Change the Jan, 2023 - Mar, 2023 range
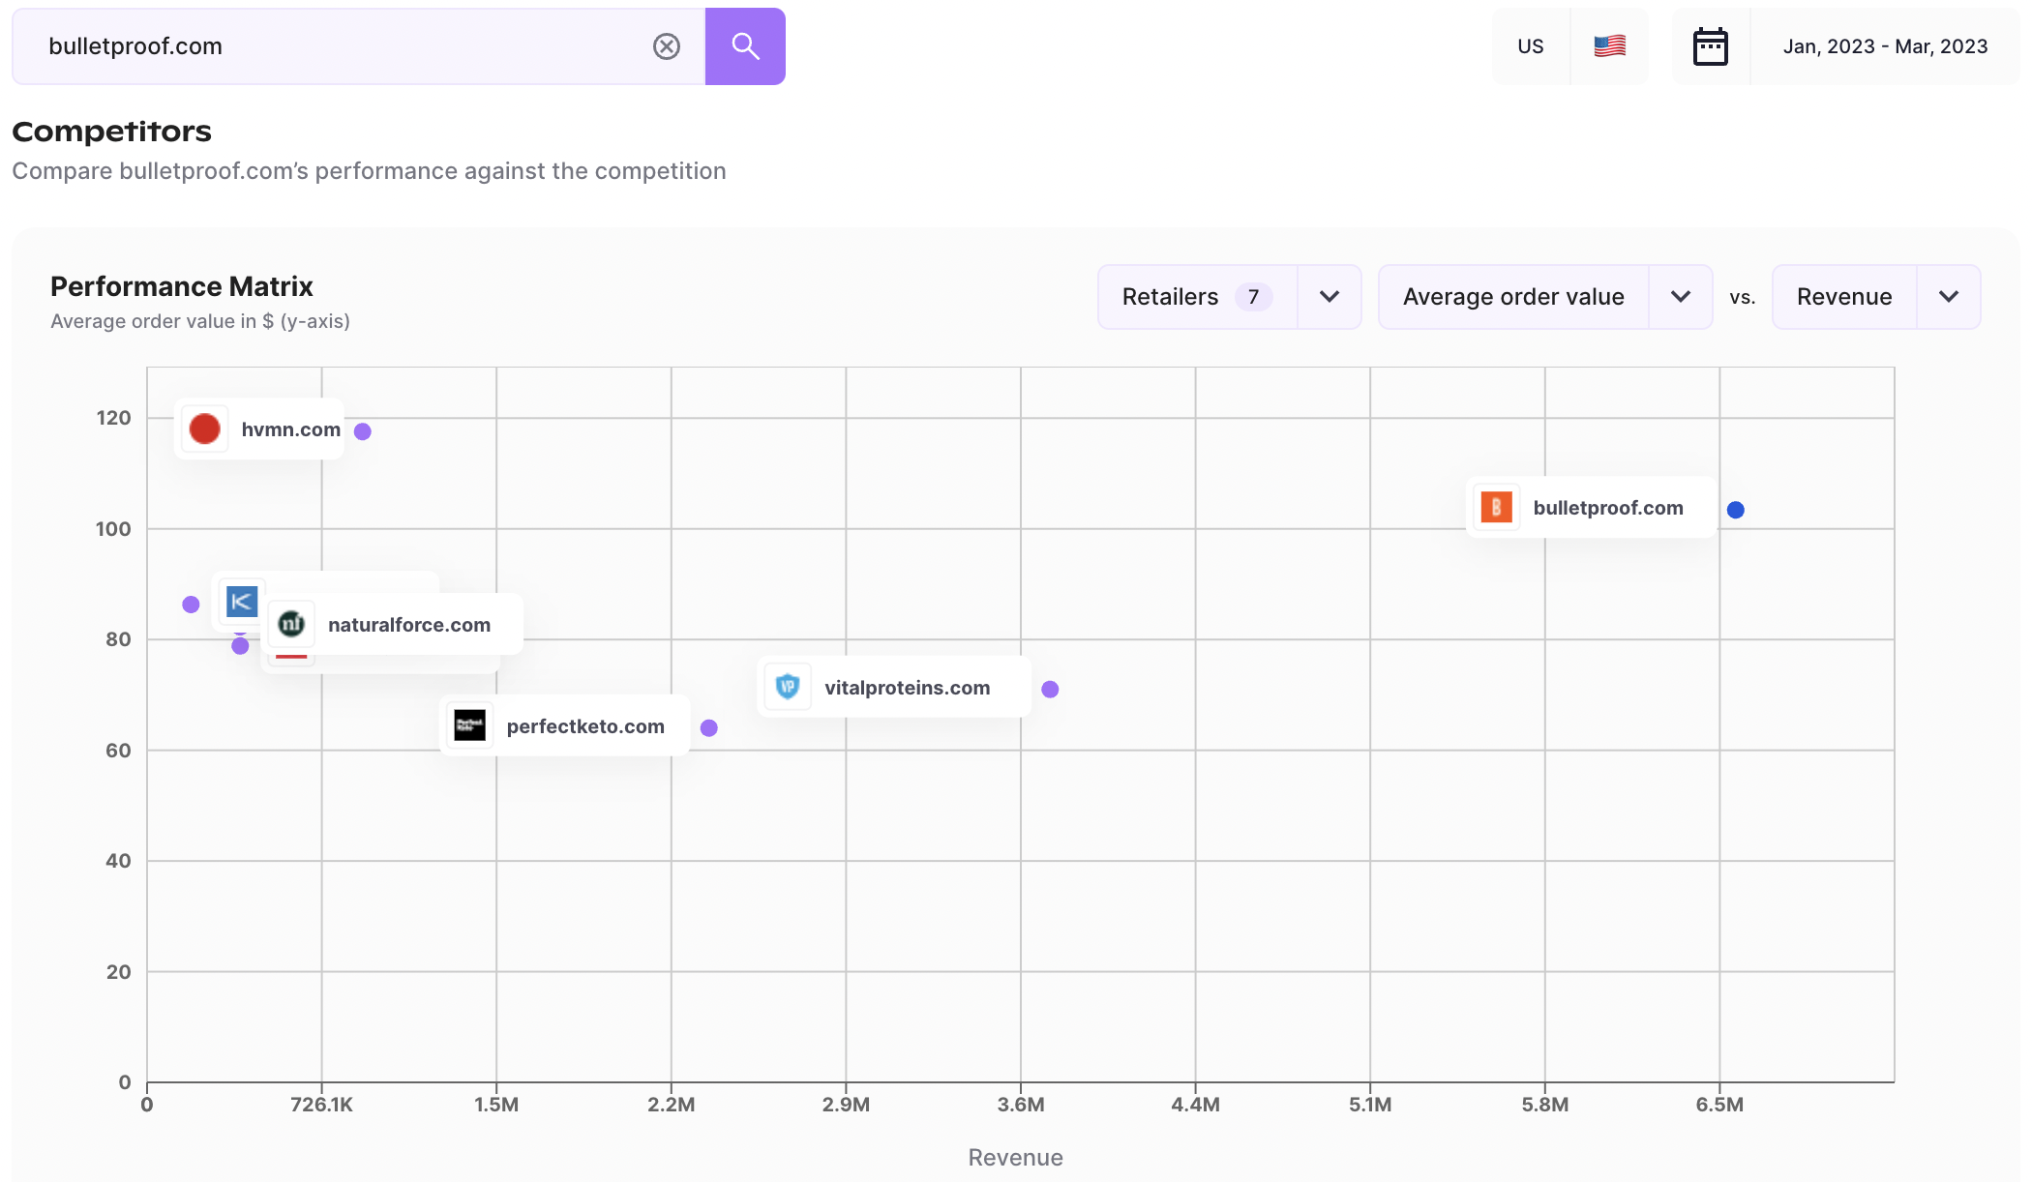Image resolution: width=2032 pixels, height=1182 pixels. [1885, 46]
